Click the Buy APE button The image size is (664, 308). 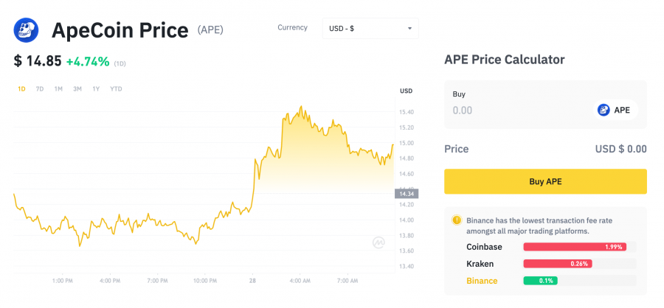click(x=545, y=181)
